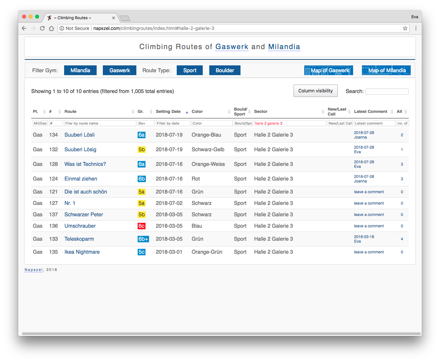Open Column visibility options

click(316, 91)
